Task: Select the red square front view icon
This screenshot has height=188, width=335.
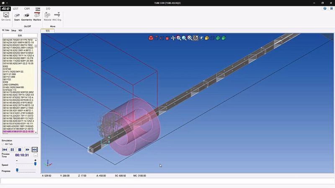Action: click(167, 38)
